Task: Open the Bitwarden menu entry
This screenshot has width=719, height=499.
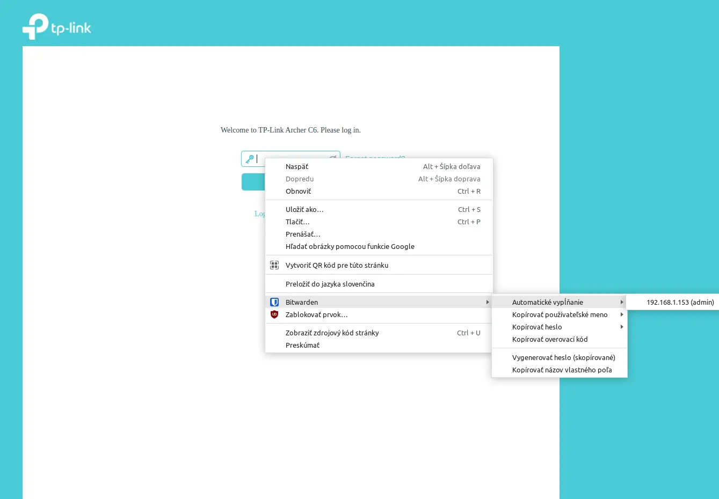Action: click(x=379, y=302)
